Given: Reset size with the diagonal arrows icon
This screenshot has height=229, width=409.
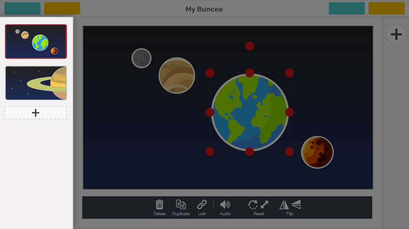Looking at the screenshot, I should [265, 204].
